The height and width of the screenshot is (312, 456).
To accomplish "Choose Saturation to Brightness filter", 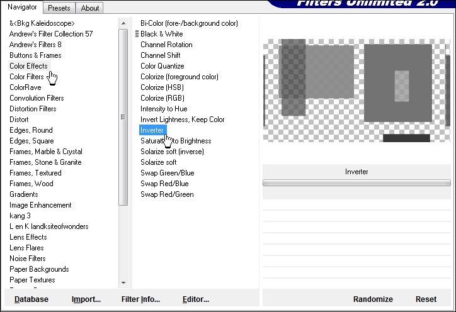I will pos(176,141).
